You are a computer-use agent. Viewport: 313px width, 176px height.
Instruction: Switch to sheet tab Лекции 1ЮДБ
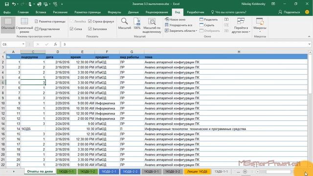[x=197, y=172]
